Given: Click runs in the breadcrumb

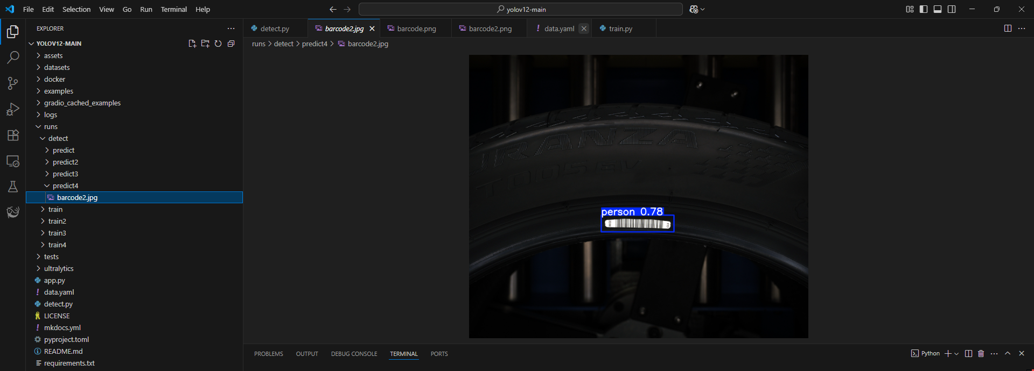Looking at the screenshot, I should [x=258, y=44].
